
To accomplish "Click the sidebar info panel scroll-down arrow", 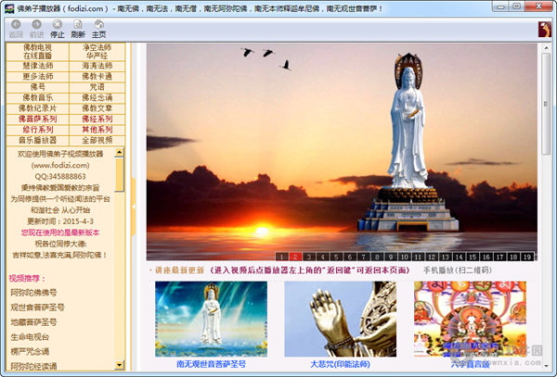I will 120,365.
